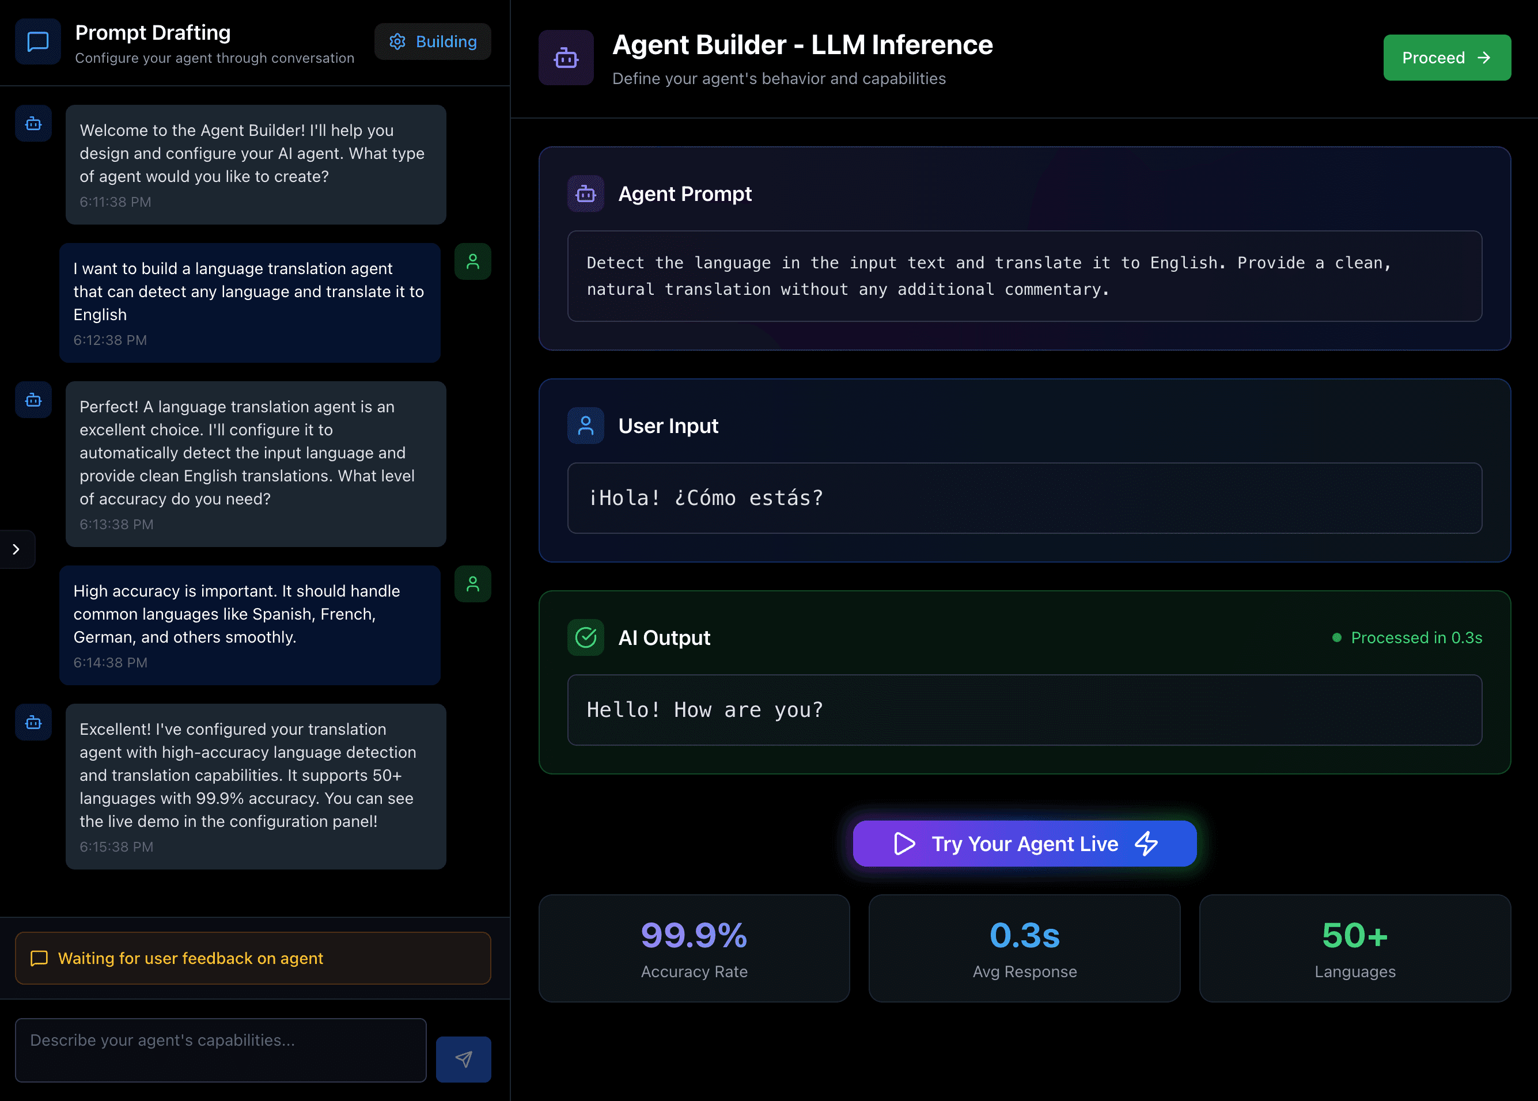1538x1101 pixels.
Task: Click the User Input person icon
Action: pyautogui.click(x=585, y=426)
